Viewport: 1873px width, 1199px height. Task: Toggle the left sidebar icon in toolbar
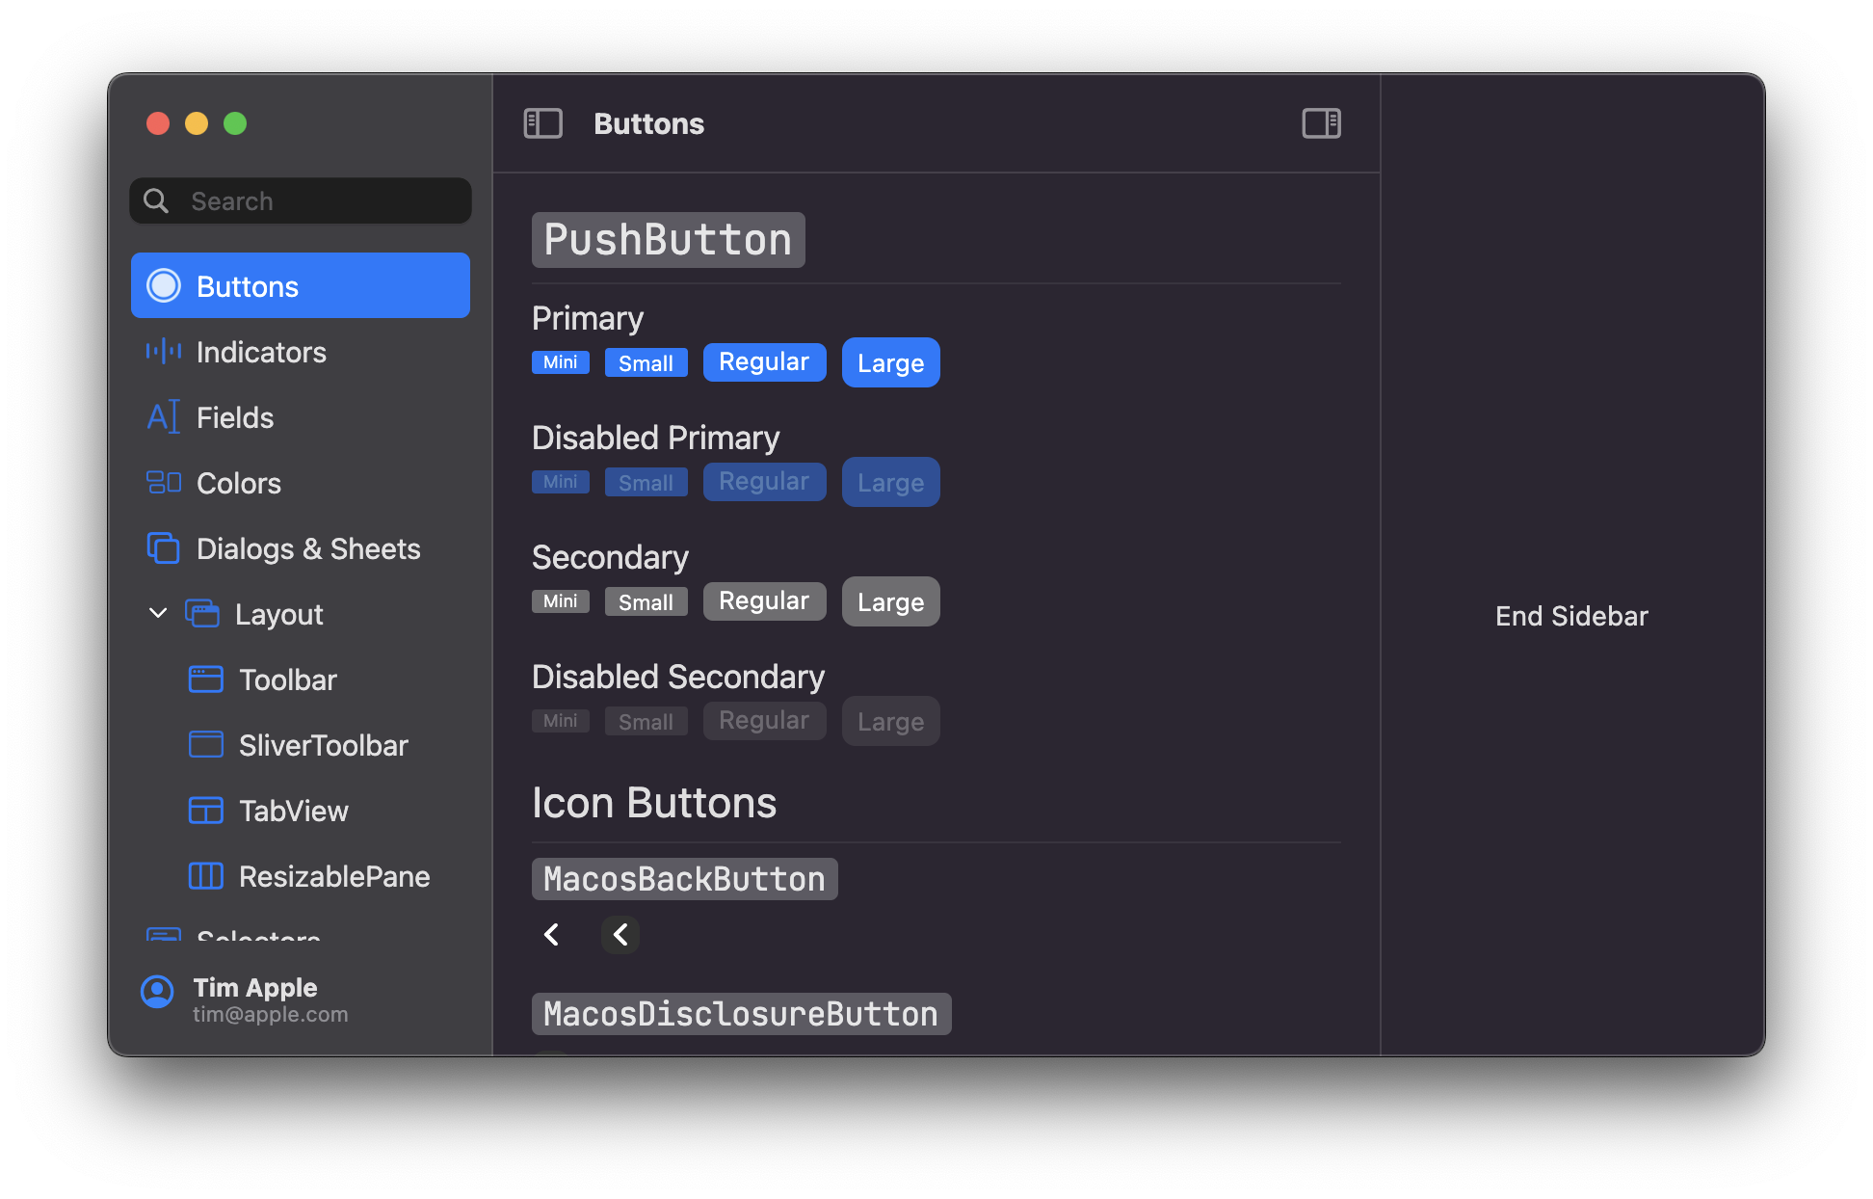coord(542,123)
